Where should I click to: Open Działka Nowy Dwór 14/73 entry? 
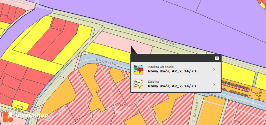(176, 84)
